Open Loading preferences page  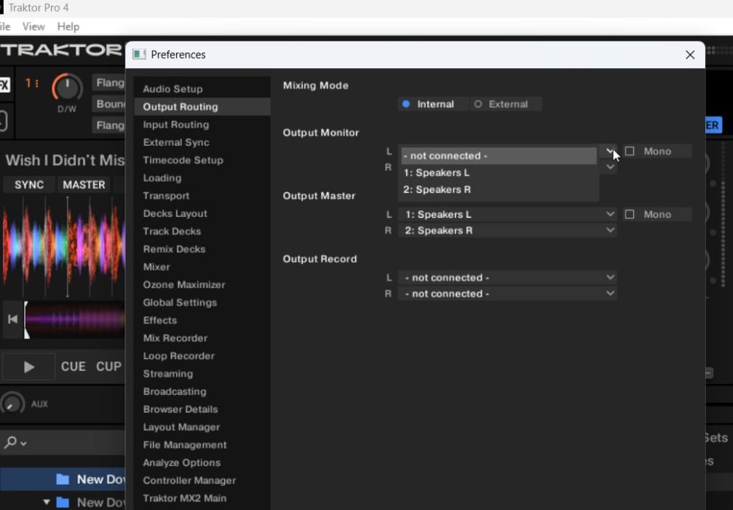(202, 177)
